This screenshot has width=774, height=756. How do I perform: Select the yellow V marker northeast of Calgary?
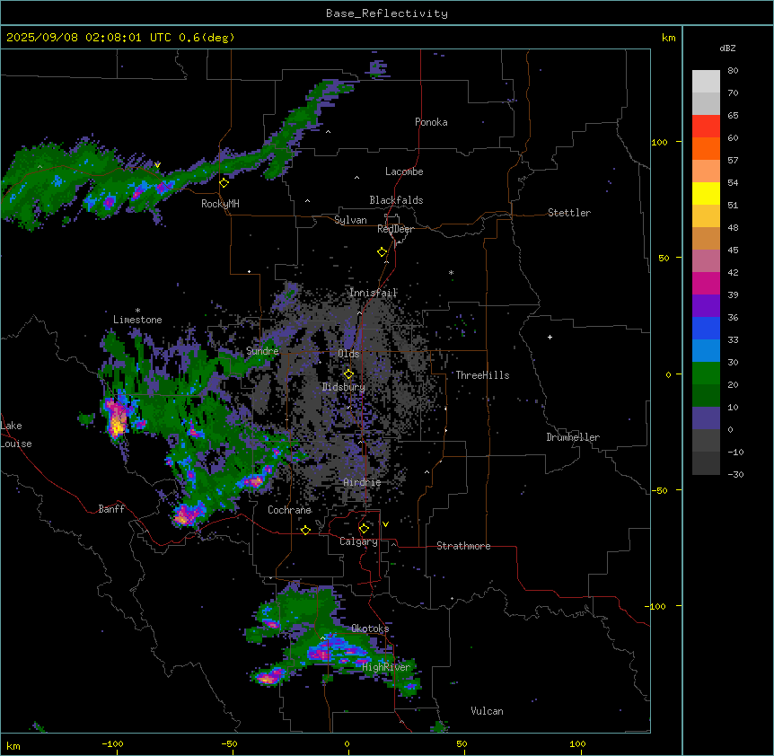tap(385, 524)
